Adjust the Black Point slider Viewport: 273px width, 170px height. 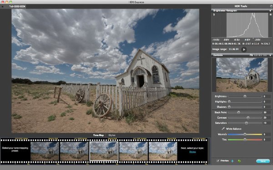(245, 112)
